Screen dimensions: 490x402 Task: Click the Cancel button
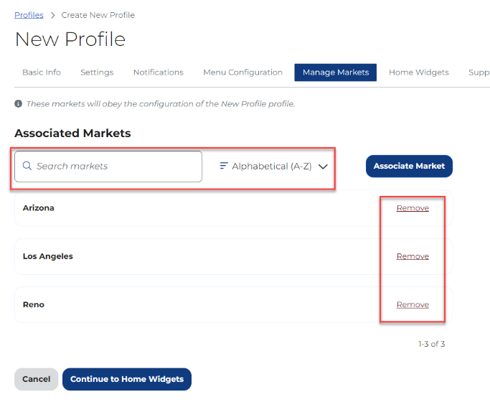pos(36,379)
